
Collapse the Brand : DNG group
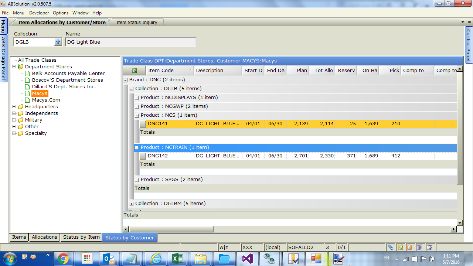pyautogui.click(x=126, y=80)
